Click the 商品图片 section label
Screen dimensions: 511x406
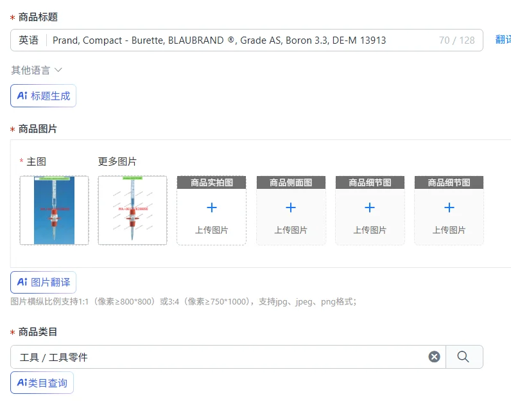(x=38, y=129)
